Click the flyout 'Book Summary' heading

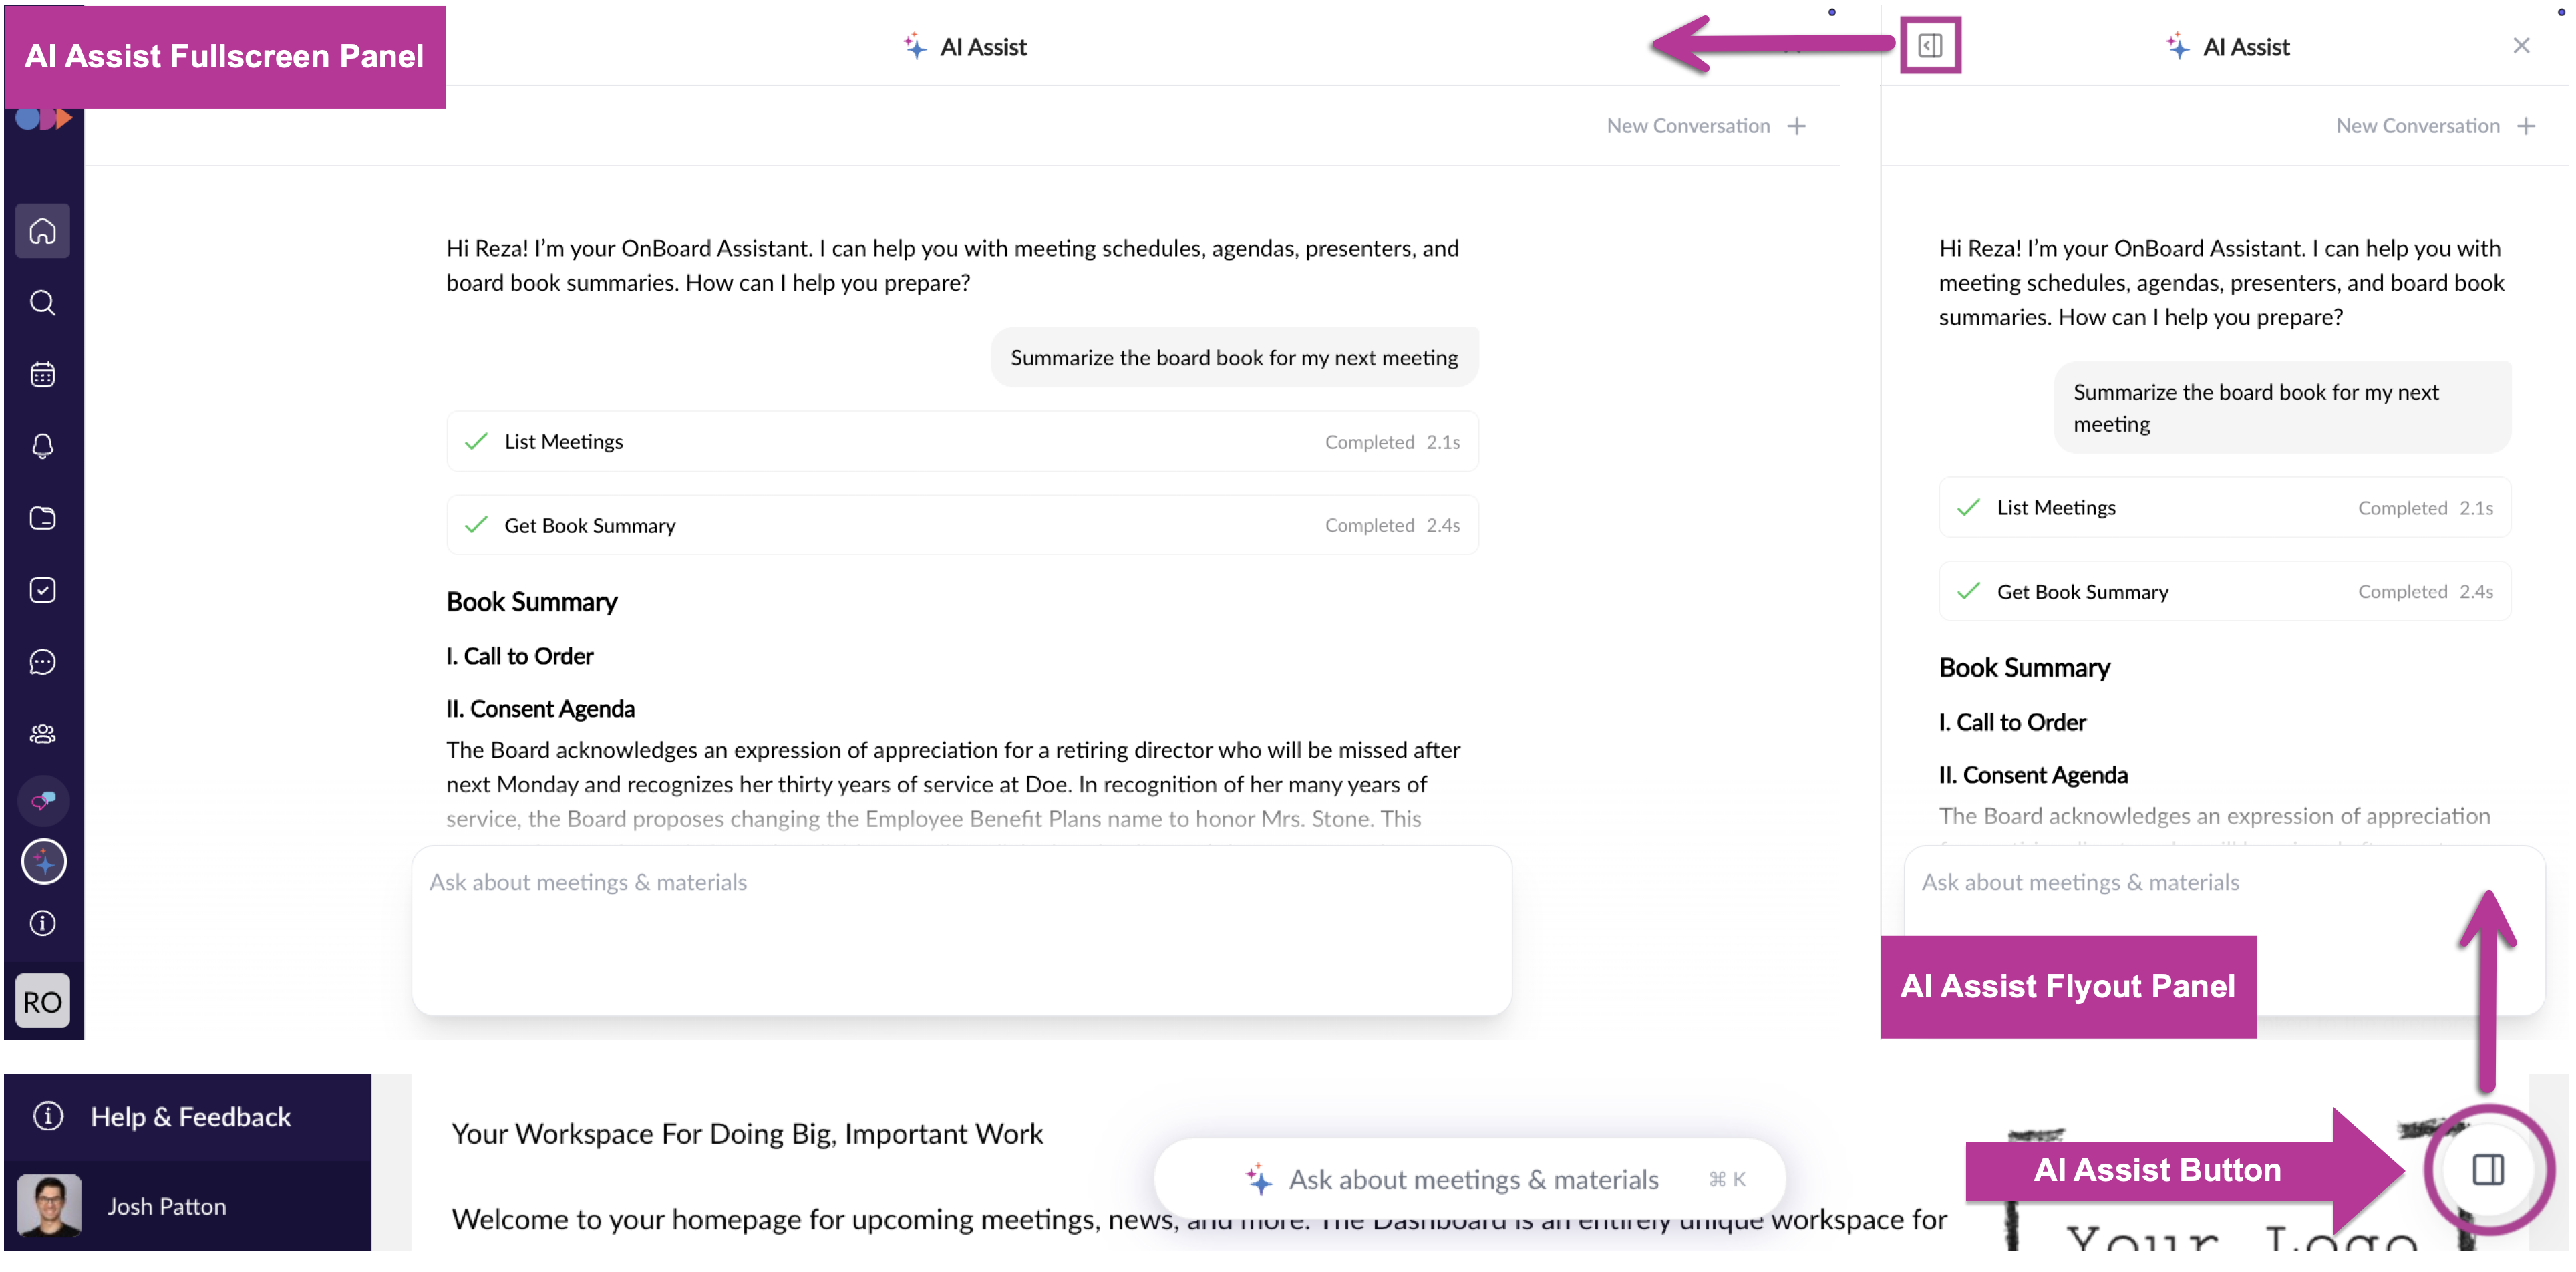coord(2024,668)
